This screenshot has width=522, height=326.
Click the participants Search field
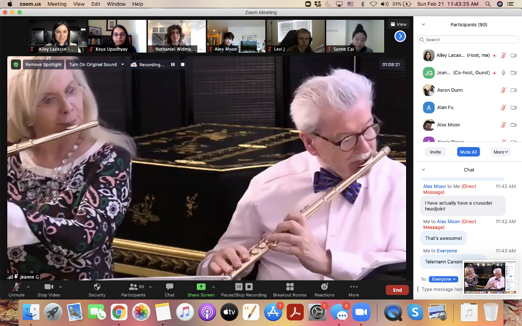(467, 40)
